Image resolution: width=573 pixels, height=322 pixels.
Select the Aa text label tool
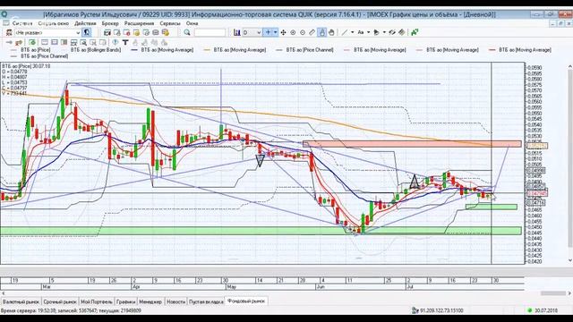point(360,32)
